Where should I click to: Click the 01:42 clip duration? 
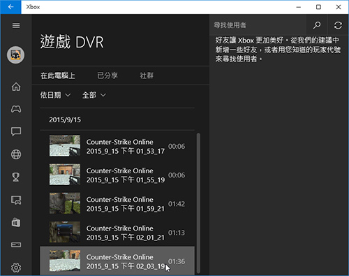click(x=177, y=204)
